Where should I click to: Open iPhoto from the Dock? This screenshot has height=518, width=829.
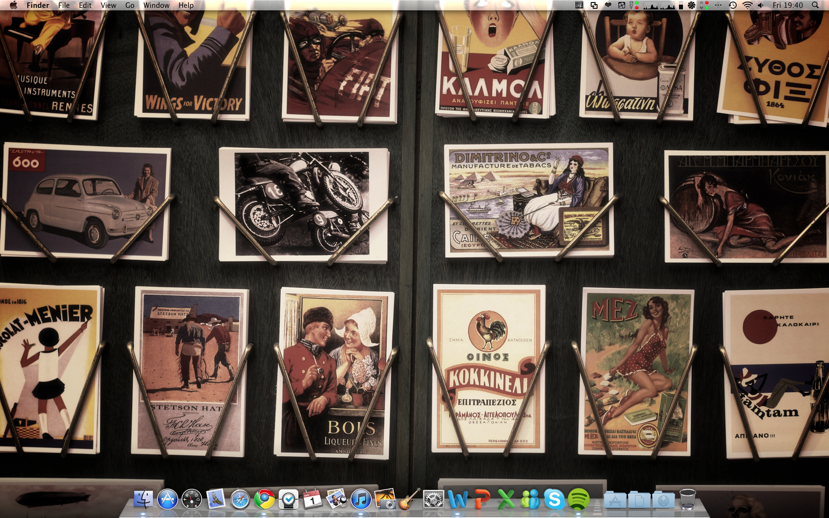click(x=385, y=499)
